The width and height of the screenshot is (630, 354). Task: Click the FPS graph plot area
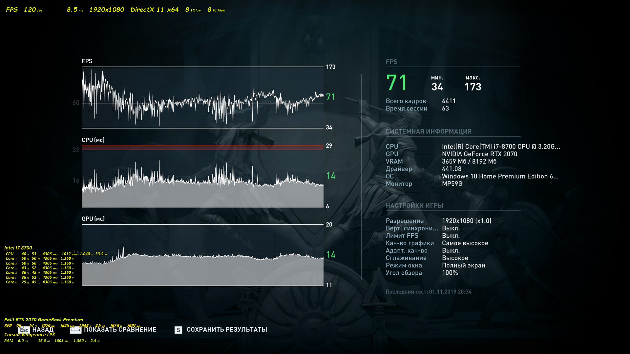pos(202,98)
